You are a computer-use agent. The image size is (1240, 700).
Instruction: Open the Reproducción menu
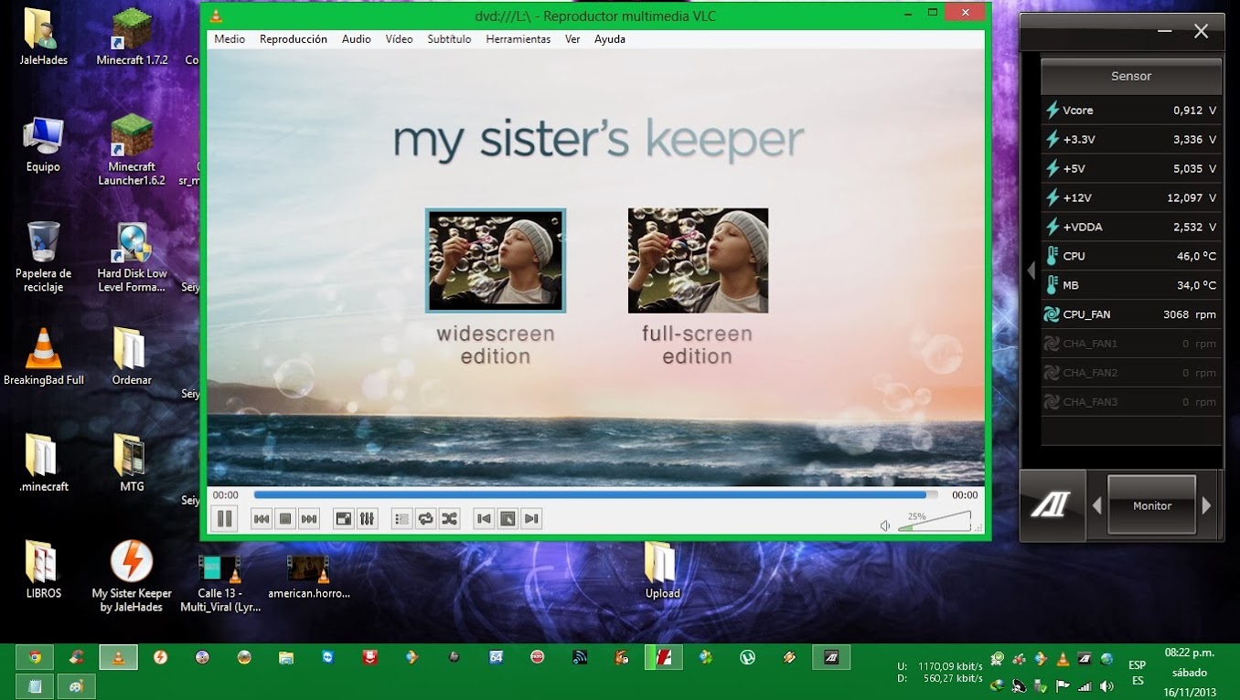(294, 39)
